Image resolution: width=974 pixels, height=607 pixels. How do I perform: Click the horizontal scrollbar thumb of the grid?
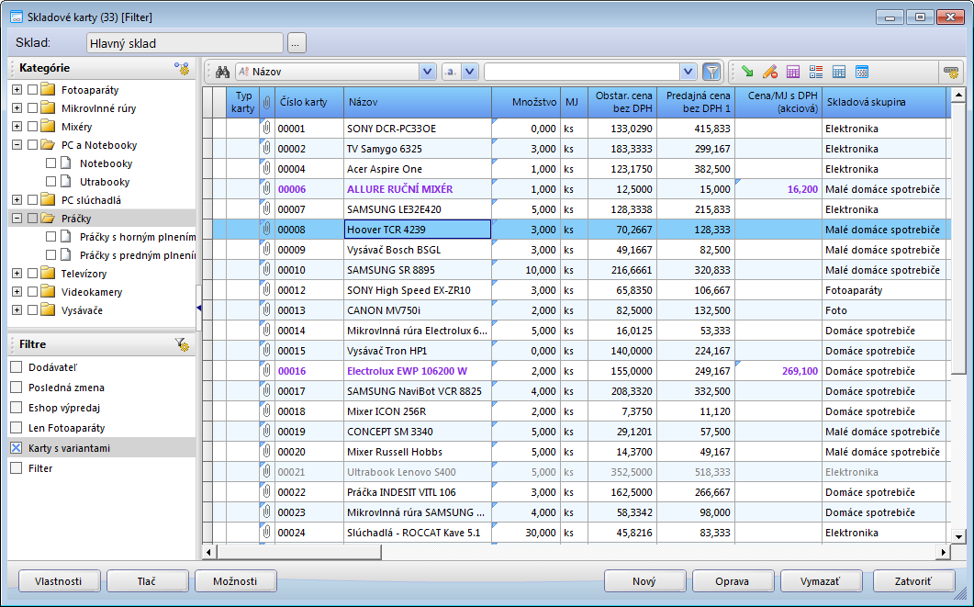298,552
